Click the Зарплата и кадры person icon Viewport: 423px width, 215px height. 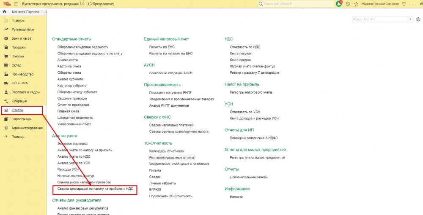pyautogui.click(x=6, y=92)
